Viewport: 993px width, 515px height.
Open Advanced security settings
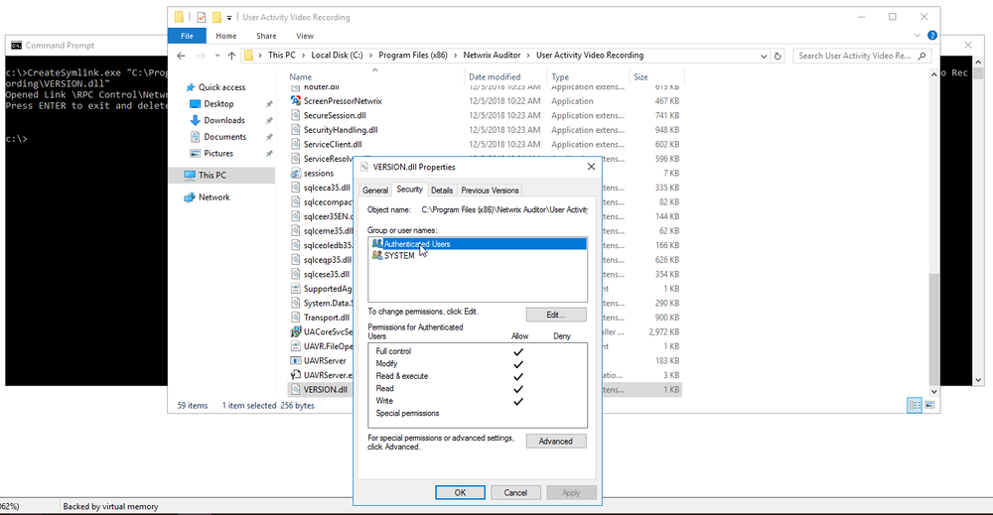click(x=556, y=441)
